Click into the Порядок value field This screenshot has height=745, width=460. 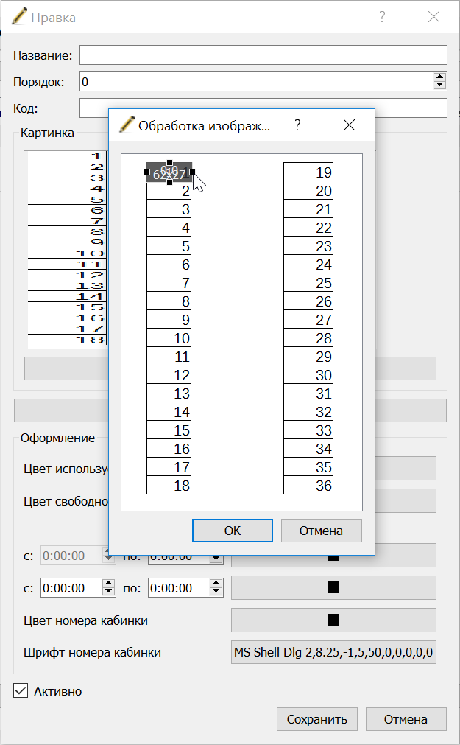(x=256, y=82)
